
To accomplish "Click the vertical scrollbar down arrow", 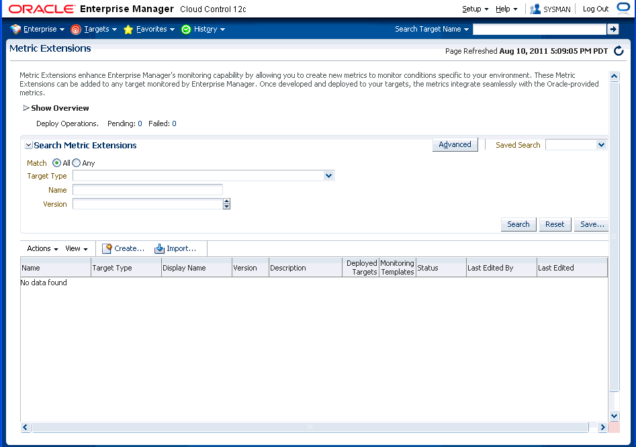I will pyautogui.click(x=614, y=415).
